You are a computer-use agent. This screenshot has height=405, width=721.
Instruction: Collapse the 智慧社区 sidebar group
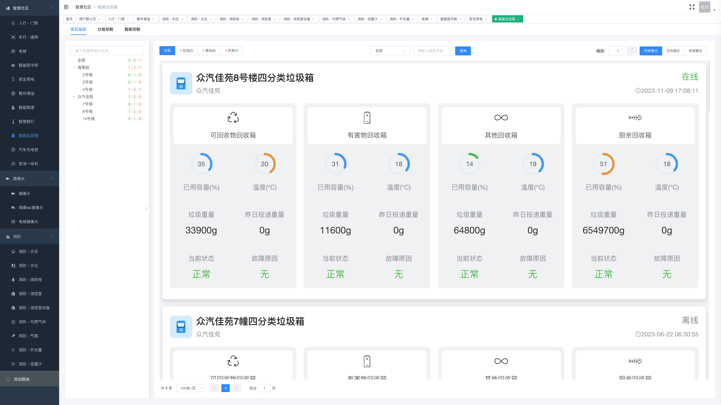pos(52,8)
